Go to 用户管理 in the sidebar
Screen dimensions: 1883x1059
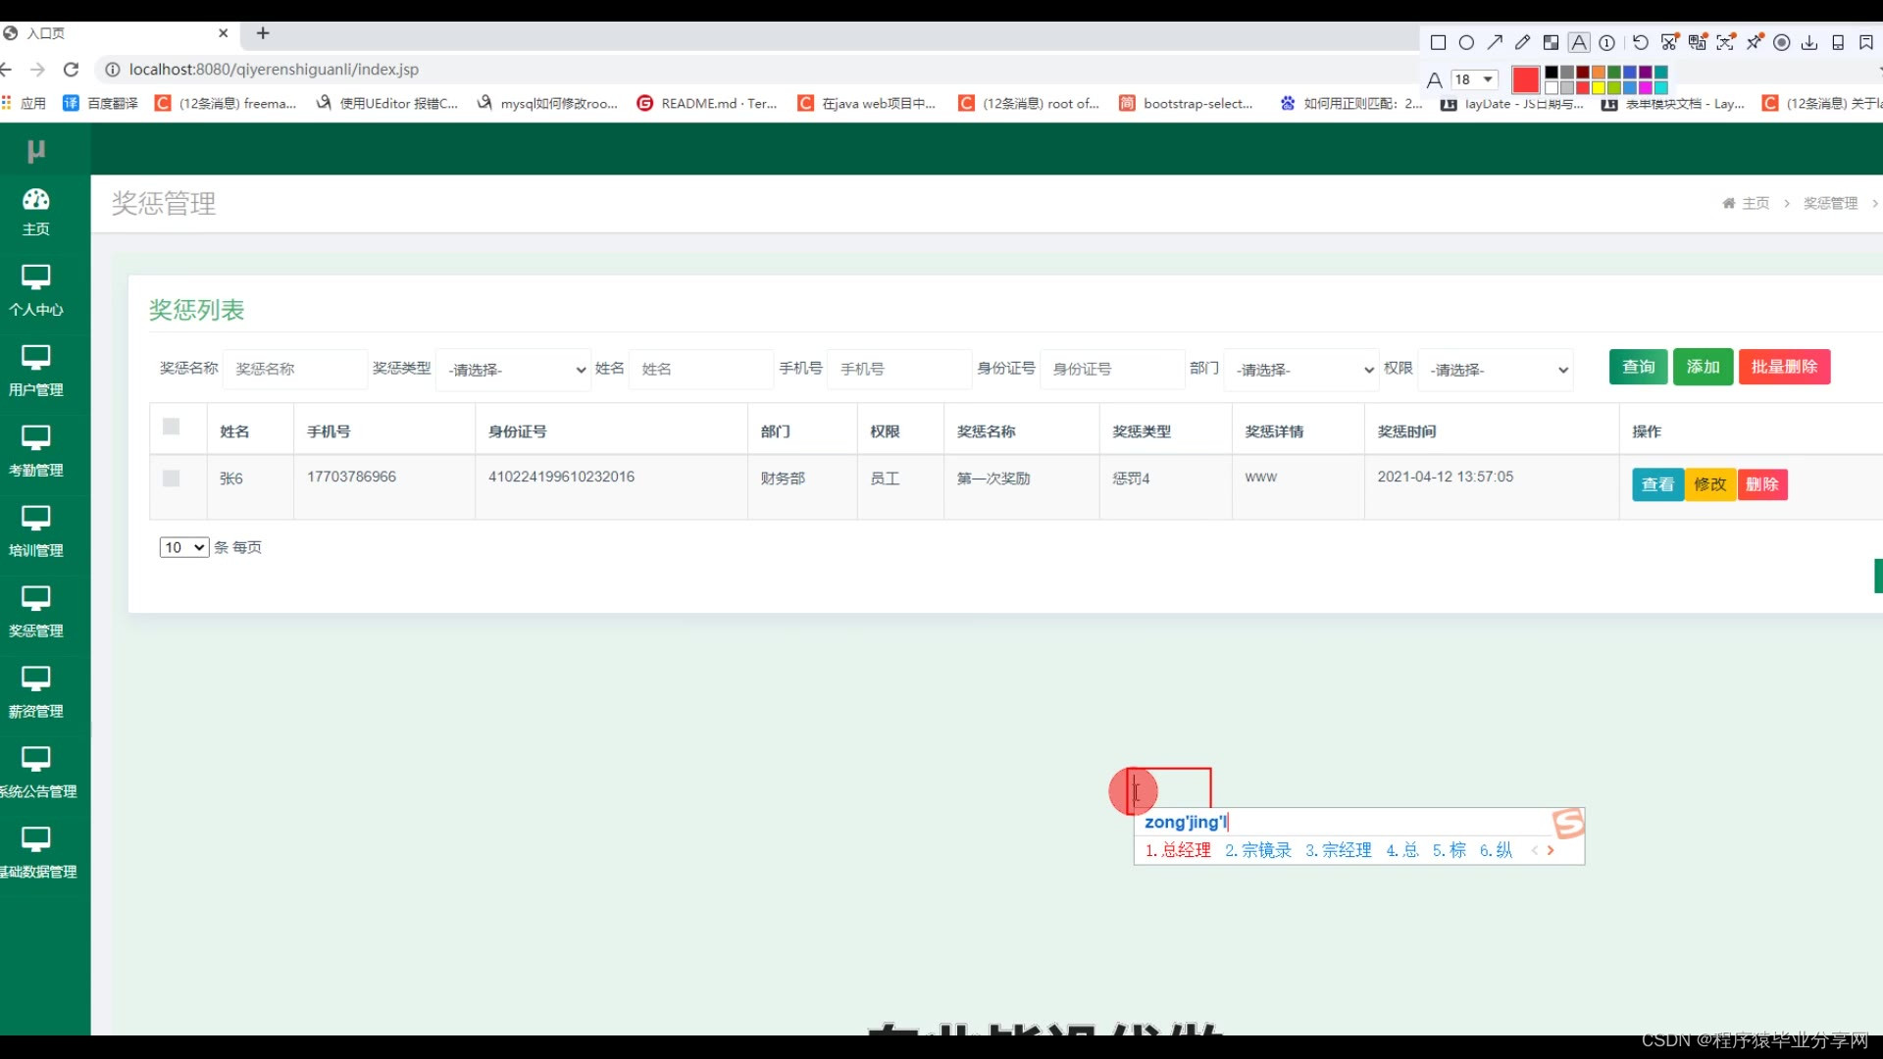tap(36, 371)
